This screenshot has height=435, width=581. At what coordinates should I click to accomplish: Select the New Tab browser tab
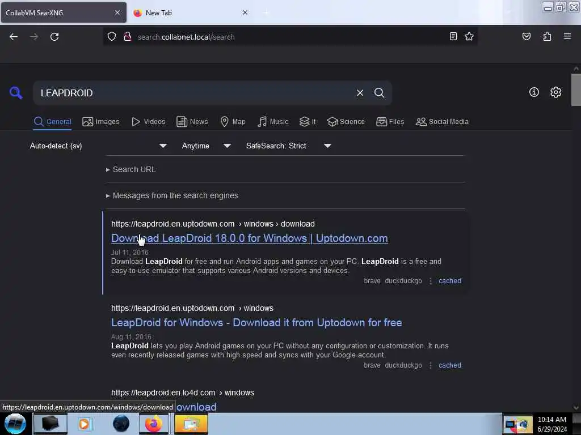pyautogui.click(x=191, y=12)
